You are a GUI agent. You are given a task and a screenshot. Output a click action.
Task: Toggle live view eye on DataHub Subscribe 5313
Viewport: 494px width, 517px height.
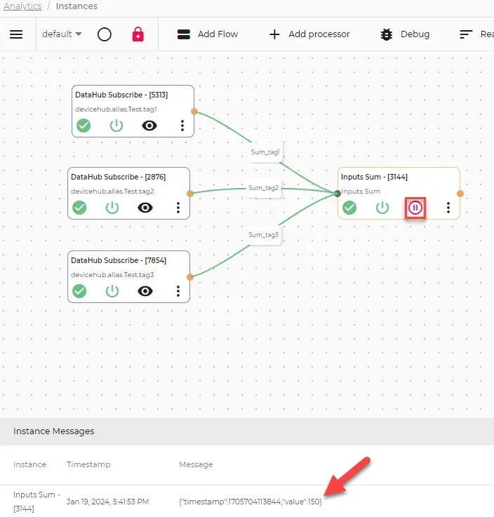tap(149, 126)
